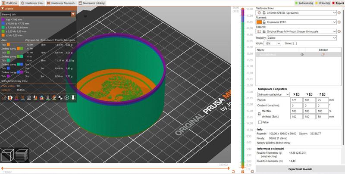Open layer slider settings cog
Image resolution: width=345 pixels, height=174 pixels.
252,171
